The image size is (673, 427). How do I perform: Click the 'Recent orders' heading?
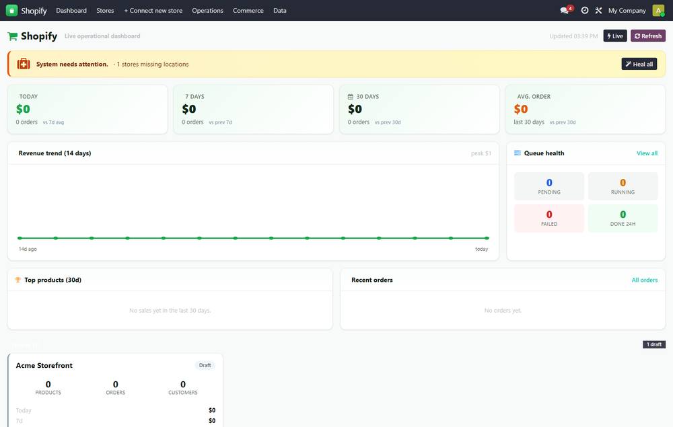point(371,280)
